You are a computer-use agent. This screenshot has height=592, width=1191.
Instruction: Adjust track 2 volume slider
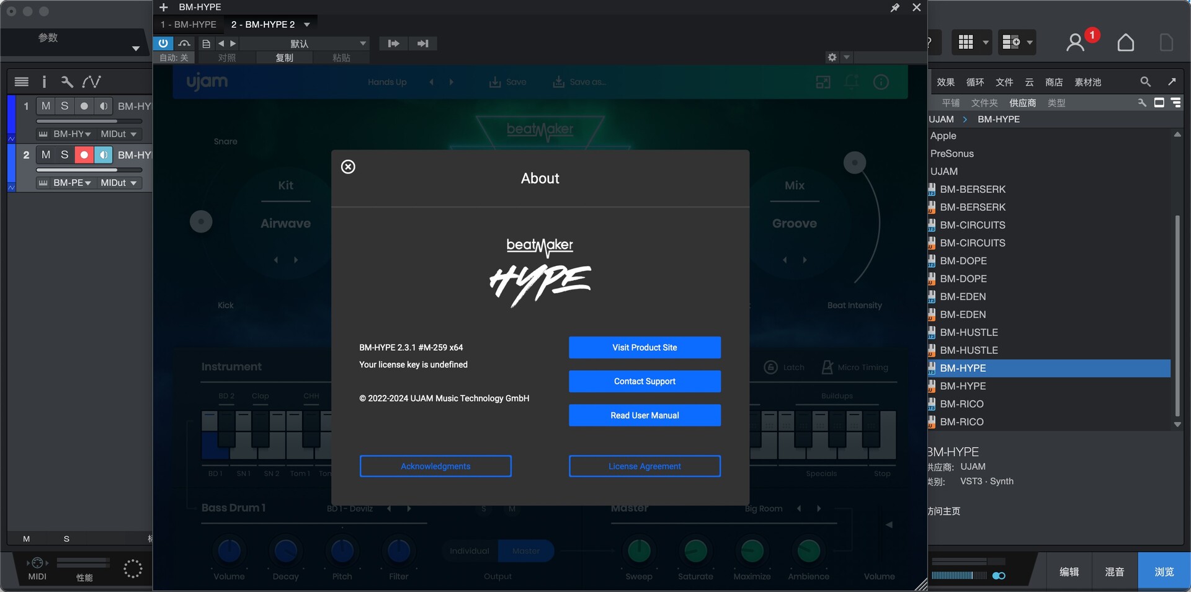pyautogui.click(x=89, y=170)
